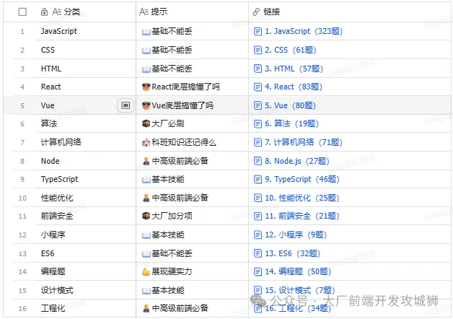Click document icon before 8. Node.js link
The image size is (453, 319).
point(258,161)
